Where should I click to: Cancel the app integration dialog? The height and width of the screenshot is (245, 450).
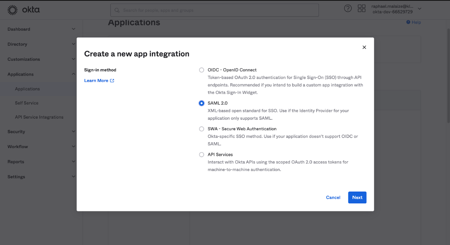(x=333, y=197)
